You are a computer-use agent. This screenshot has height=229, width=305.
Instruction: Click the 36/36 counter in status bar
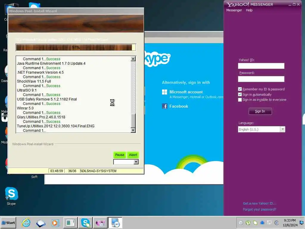pyautogui.click(x=72, y=171)
